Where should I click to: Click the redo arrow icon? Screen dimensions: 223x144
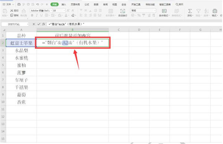click(42, 4)
